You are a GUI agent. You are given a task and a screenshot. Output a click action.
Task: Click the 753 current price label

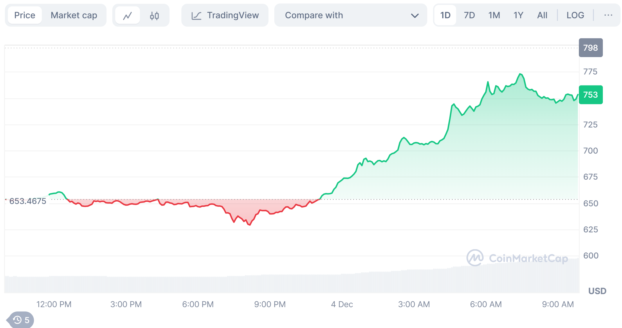590,95
